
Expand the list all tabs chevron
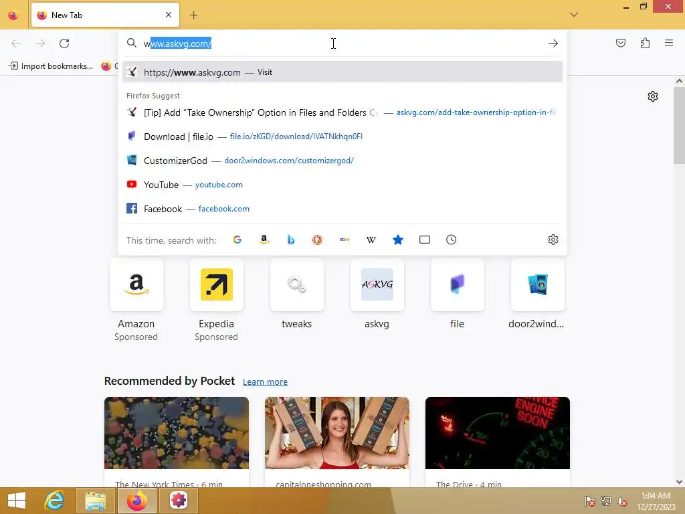[x=574, y=15]
